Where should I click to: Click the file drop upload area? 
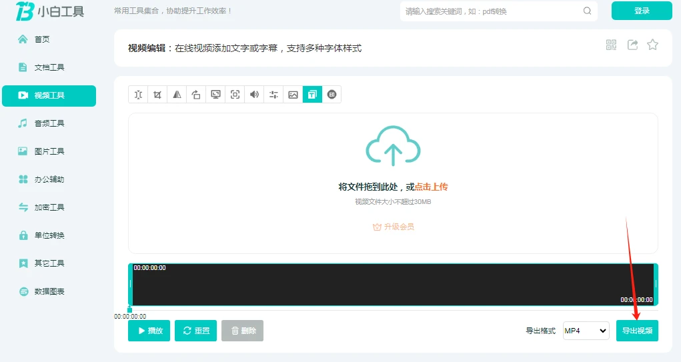393,183
